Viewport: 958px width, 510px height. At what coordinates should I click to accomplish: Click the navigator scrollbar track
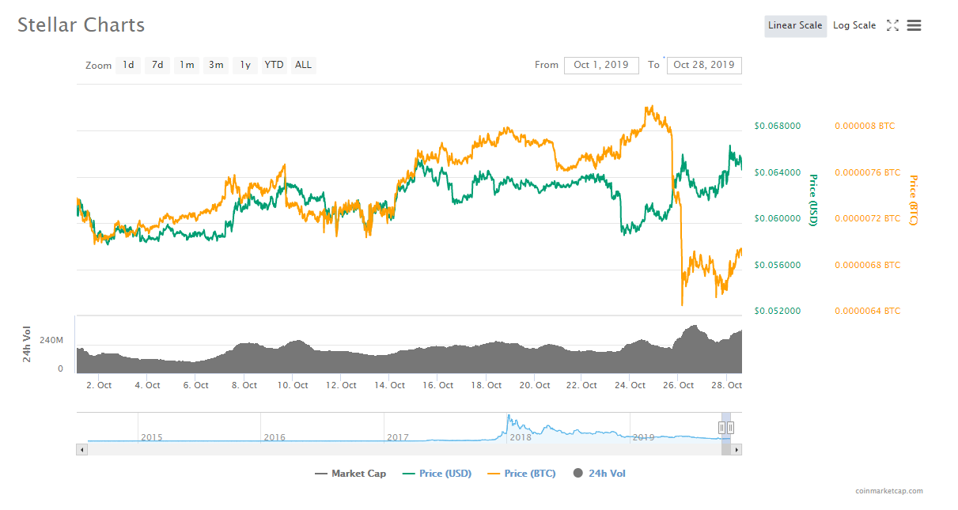403,449
